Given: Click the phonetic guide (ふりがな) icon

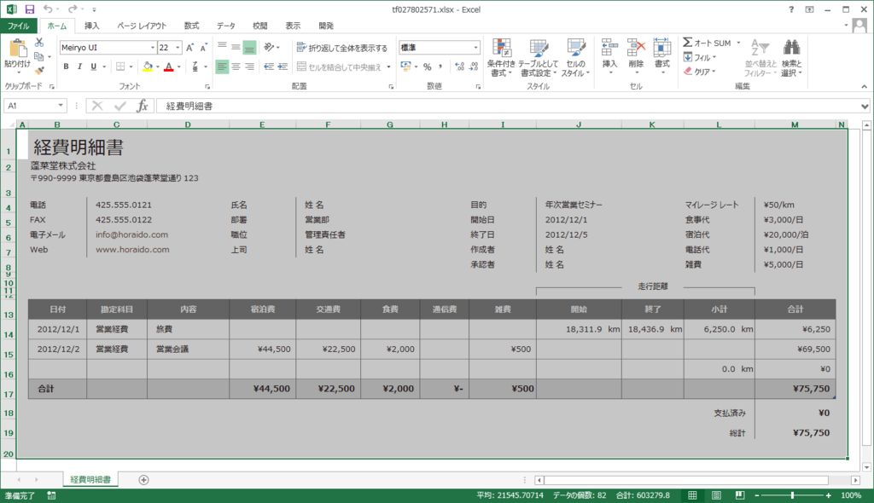Looking at the screenshot, I should tap(195, 66).
